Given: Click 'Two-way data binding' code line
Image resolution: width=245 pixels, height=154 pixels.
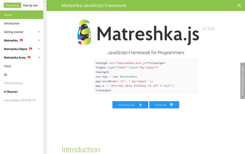Looking at the screenshot, I should pyautogui.click(x=135, y=86).
